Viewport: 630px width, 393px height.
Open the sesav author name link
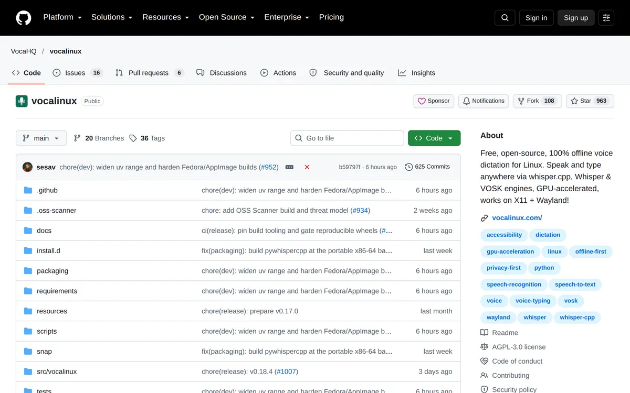[x=46, y=167]
